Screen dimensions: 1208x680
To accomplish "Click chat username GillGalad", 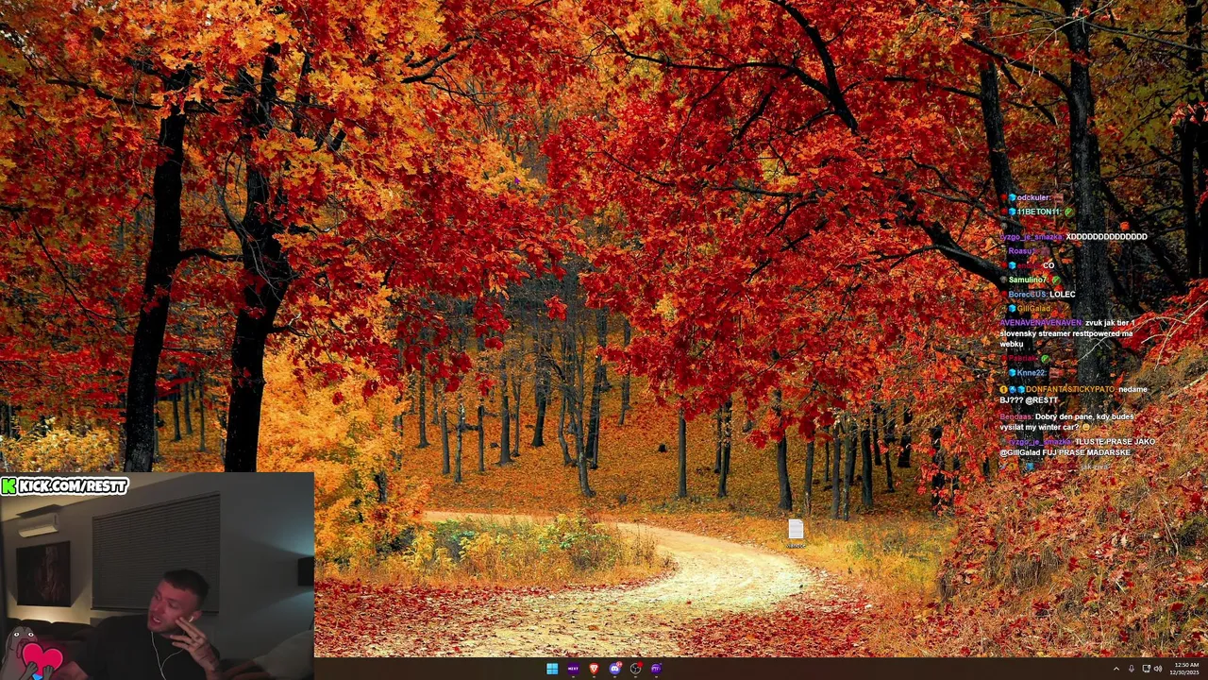I will click(x=1033, y=309).
